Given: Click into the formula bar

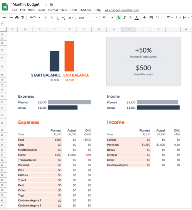Looking at the screenshot, I should click(100, 24).
